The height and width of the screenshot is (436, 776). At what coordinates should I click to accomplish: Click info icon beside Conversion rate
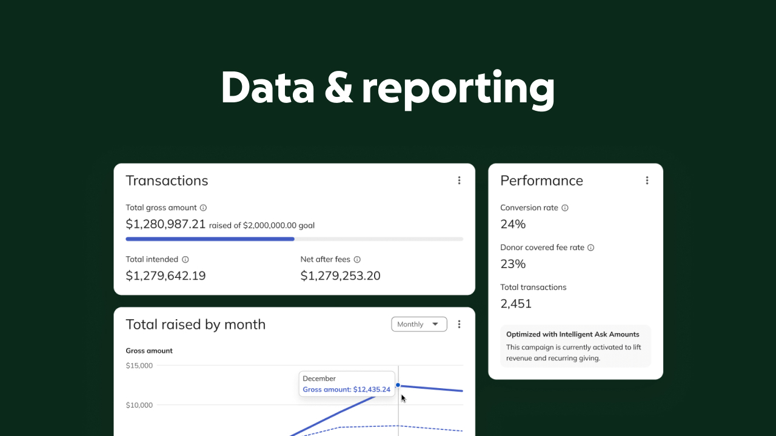(565, 208)
